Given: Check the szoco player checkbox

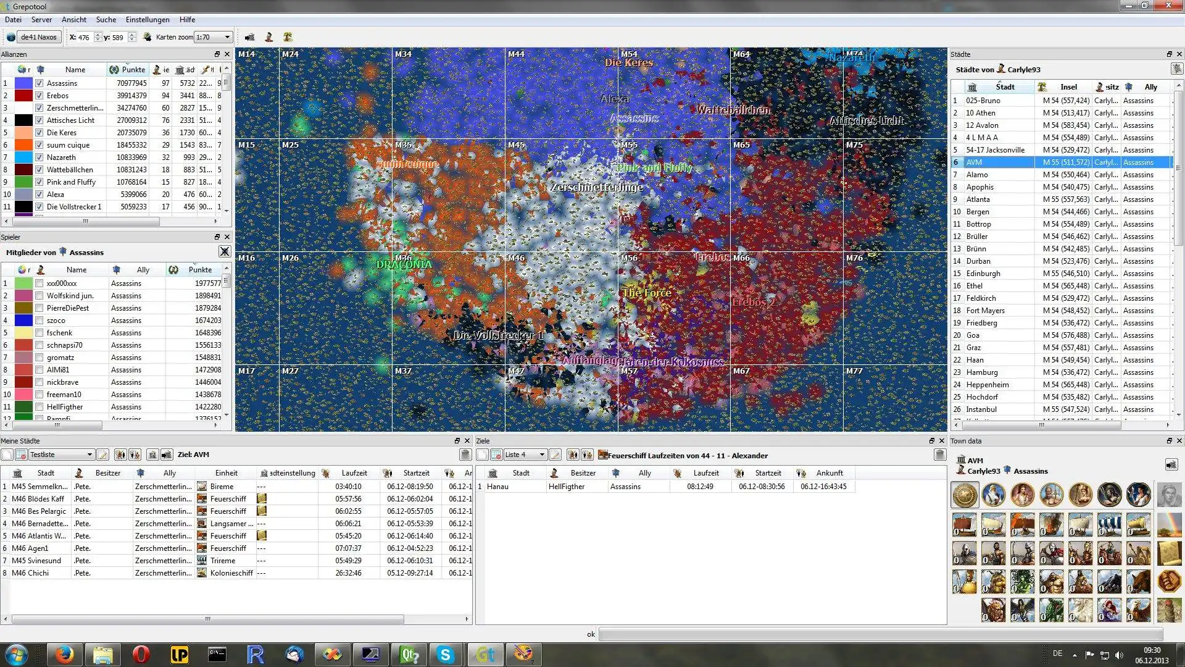Looking at the screenshot, I should pos(39,321).
